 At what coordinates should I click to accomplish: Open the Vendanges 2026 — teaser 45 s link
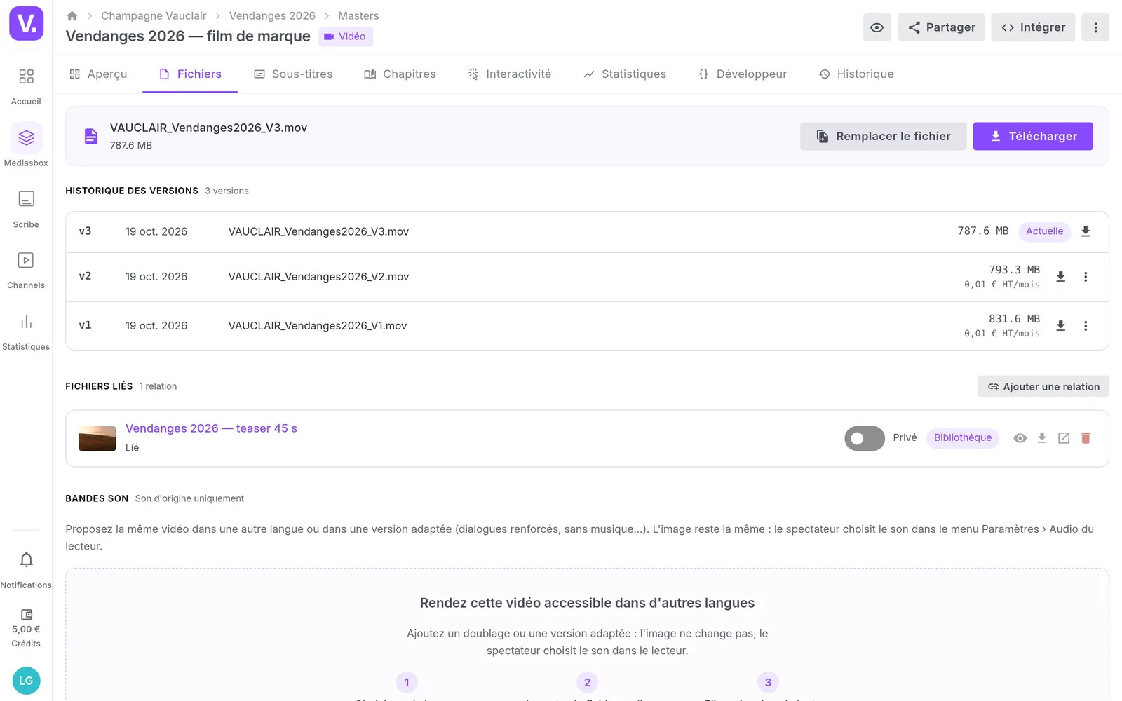211,428
